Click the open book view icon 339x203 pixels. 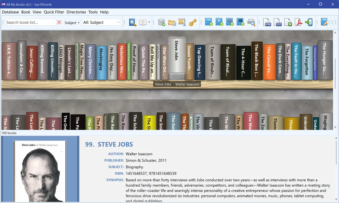pyautogui.click(x=143, y=23)
